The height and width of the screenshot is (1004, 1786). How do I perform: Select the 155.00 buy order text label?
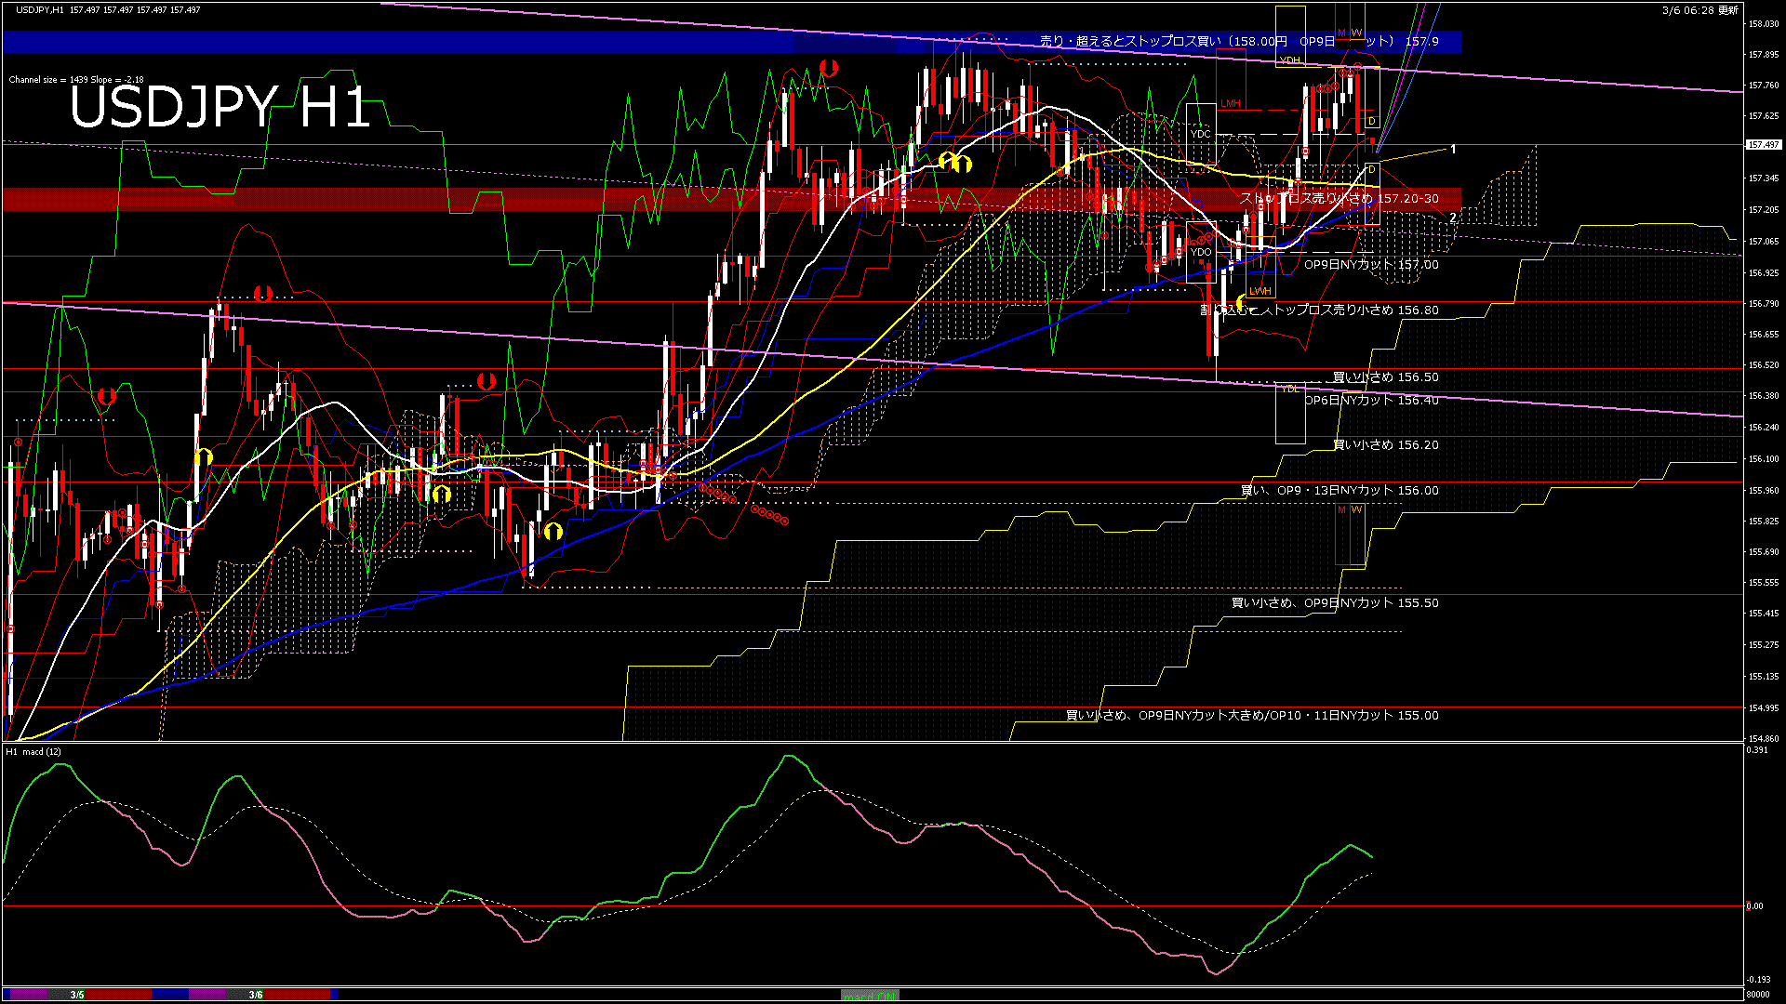click(x=1251, y=716)
